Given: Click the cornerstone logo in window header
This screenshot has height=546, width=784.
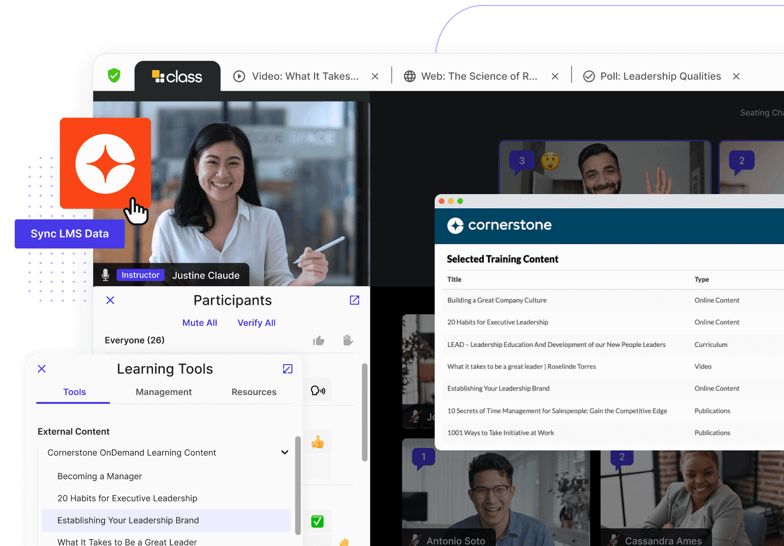Looking at the screenshot, I should pyautogui.click(x=499, y=225).
